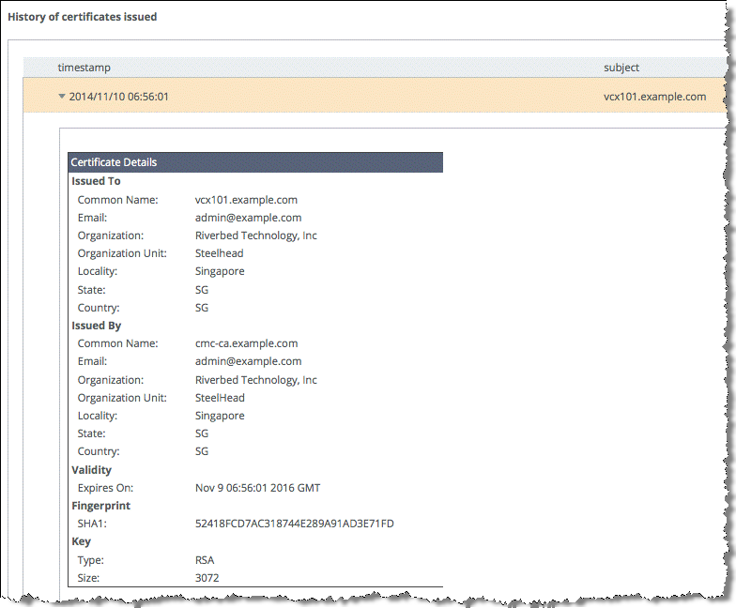
Task: Select the Issued By locality Singapore
Action: (x=220, y=417)
